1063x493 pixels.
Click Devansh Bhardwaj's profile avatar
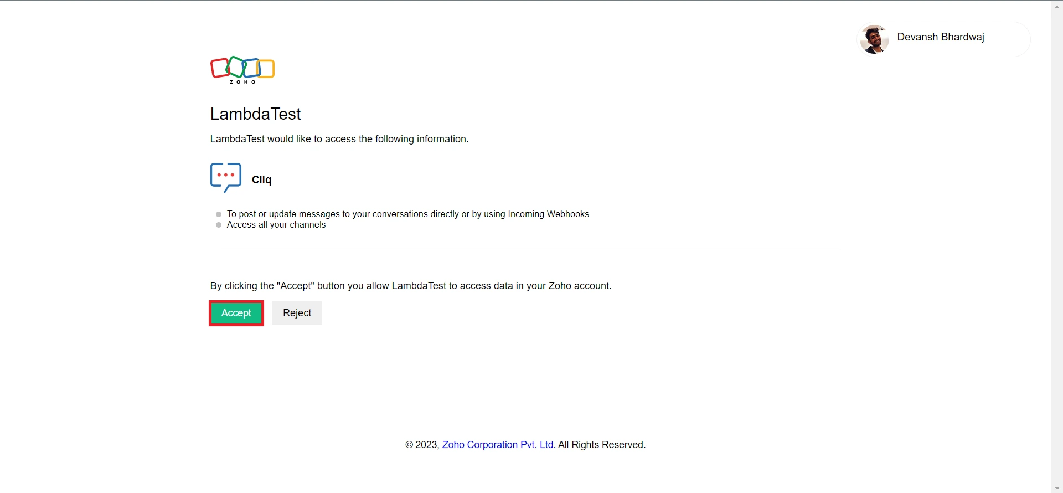875,39
